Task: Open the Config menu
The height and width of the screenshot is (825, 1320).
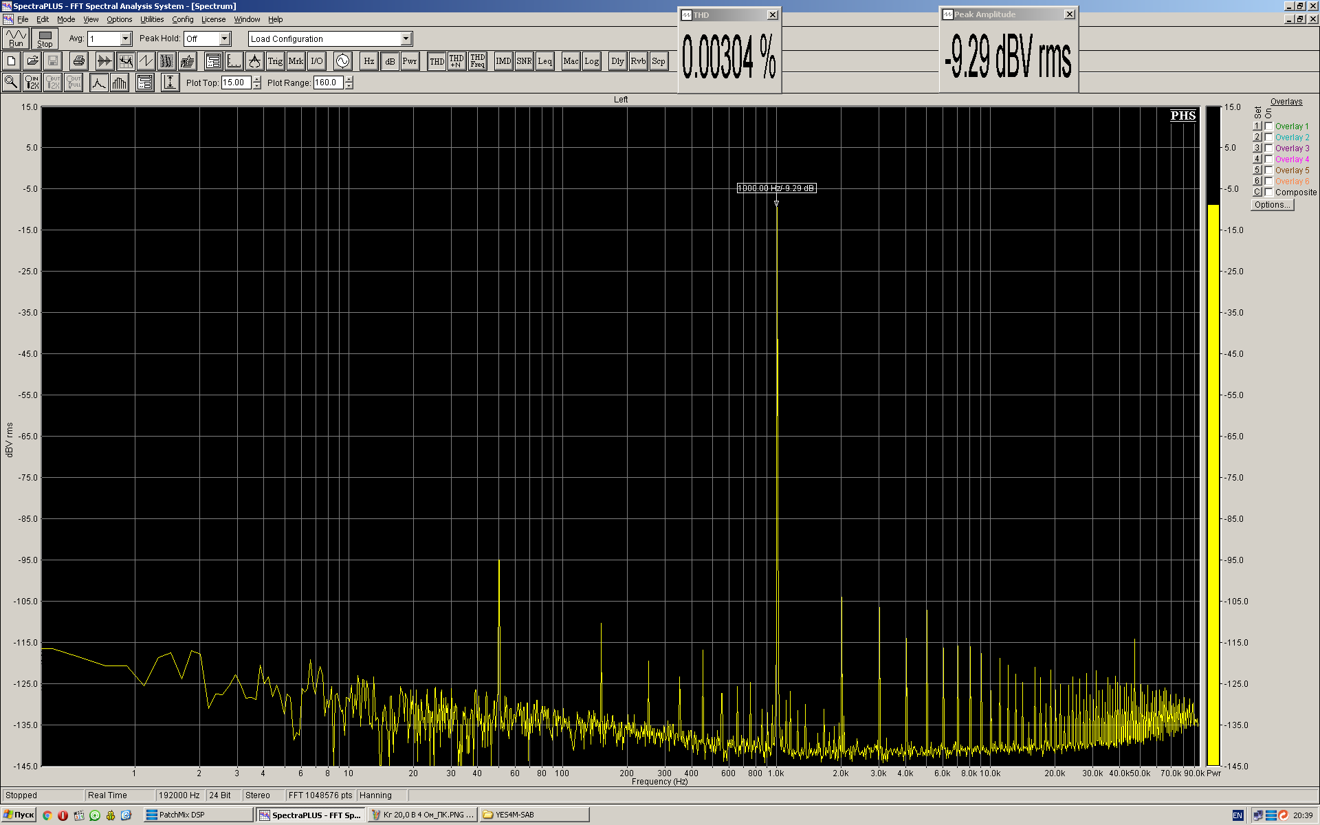Action: pyautogui.click(x=182, y=19)
